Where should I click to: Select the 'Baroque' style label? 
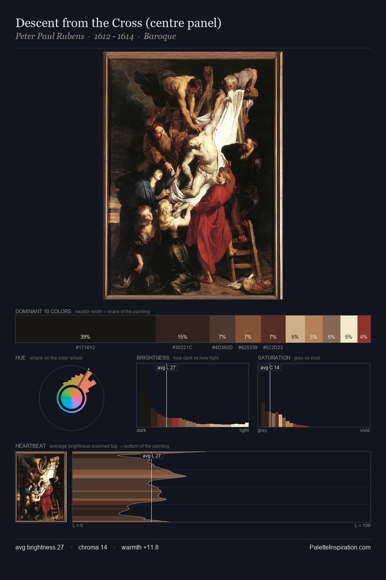pyautogui.click(x=160, y=36)
